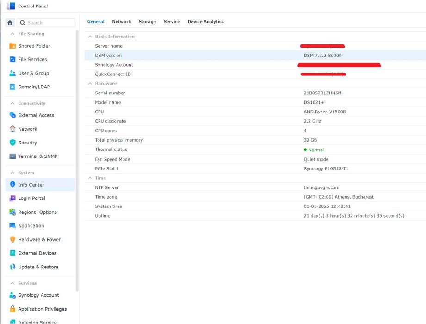This screenshot has width=426, height=324.
Task: Click total physical memory 32 GB
Action: [x=310, y=140]
